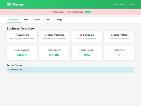Click the red offline status dot
This screenshot has height=106, width=141.
point(51,12)
